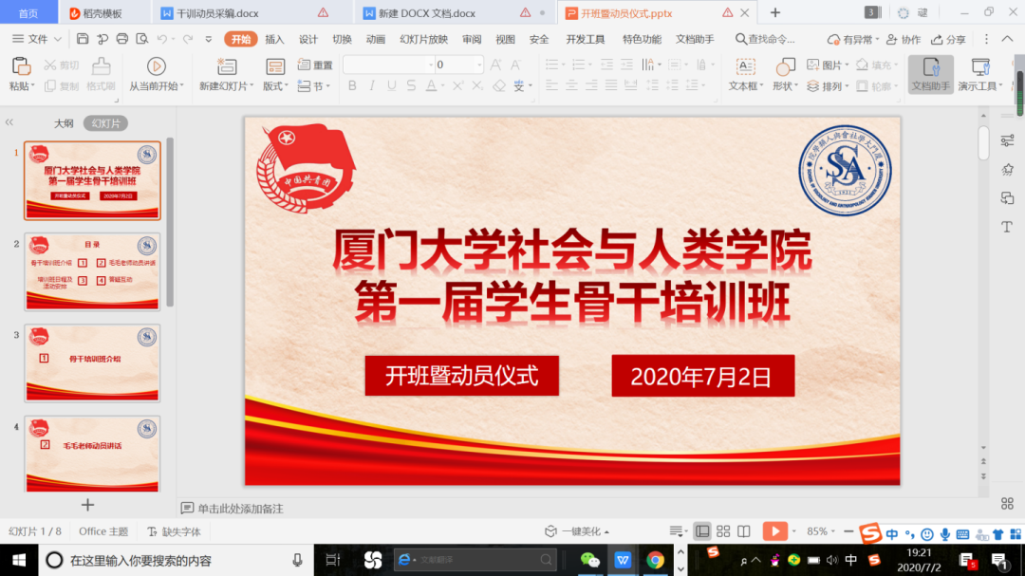Click the Save icon in quick access toolbar
This screenshot has width=1025, height=576.
point(83,39)
